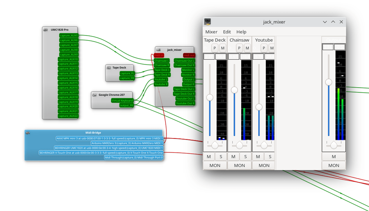This screenshot has width=369, height=211.
Task: Click the speaker icon on the UMC1820 Pro node
Action: [45, 30]
